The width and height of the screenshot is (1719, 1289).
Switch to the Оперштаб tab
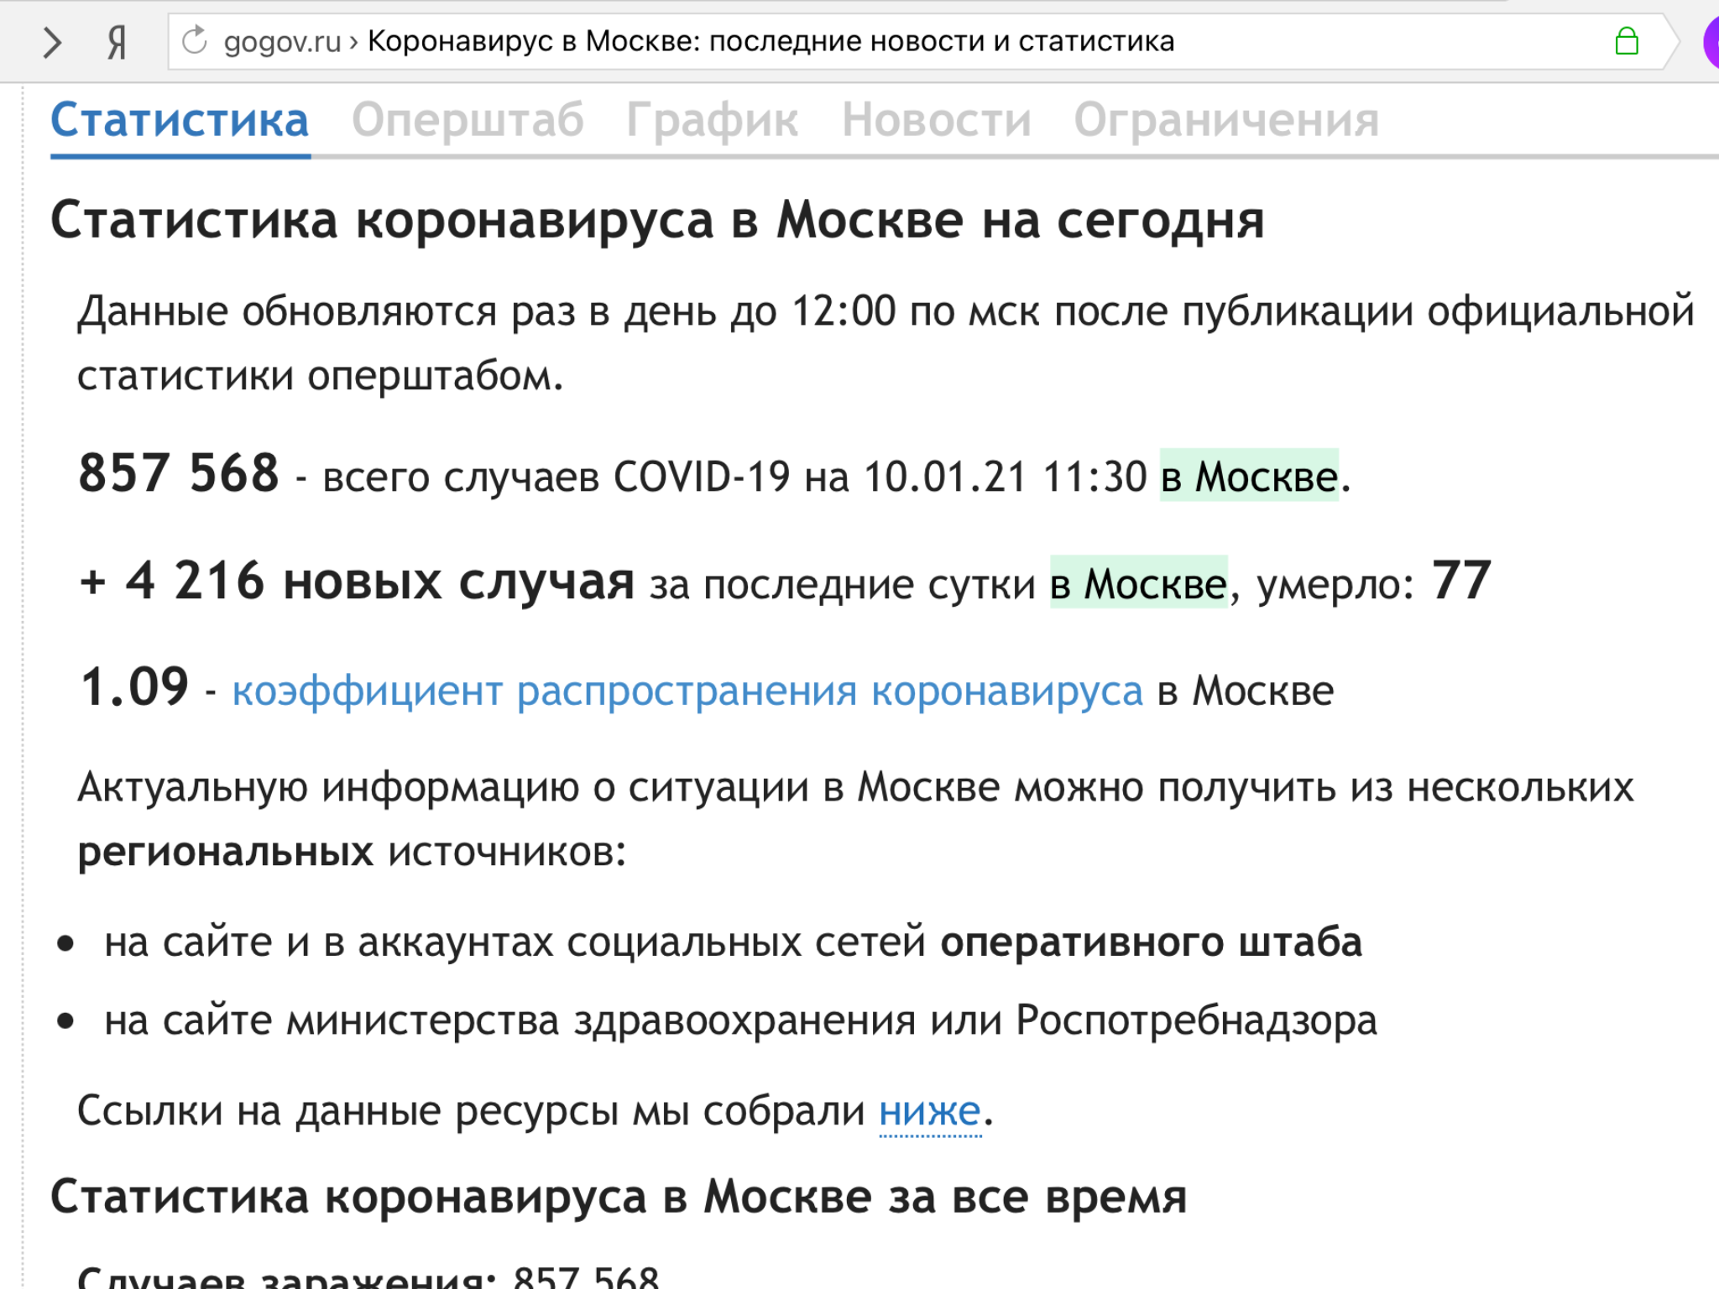(468, 120)
